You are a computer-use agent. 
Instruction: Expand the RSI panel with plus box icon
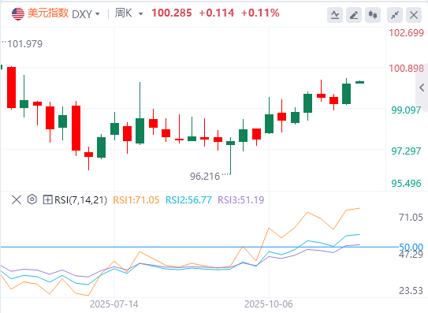[47, 200]
